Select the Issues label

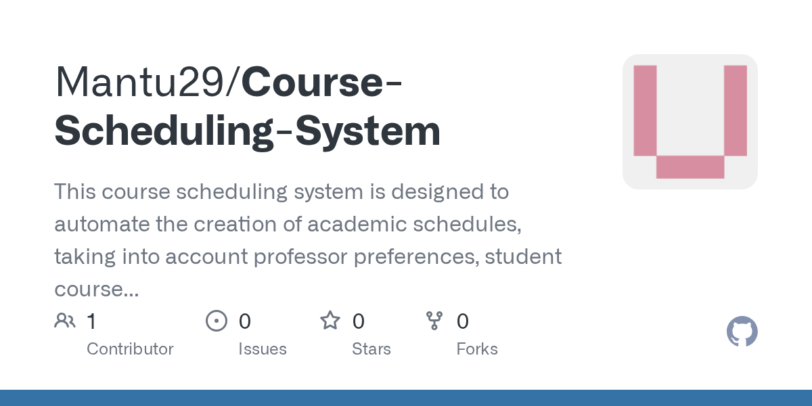(x=263, y=349)
